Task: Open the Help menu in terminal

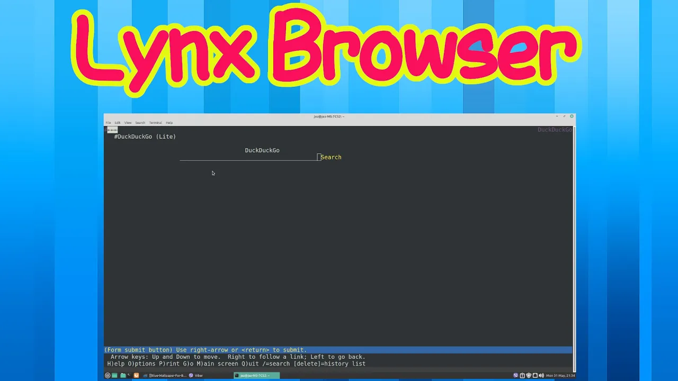Action: click(x=169, y=123)
